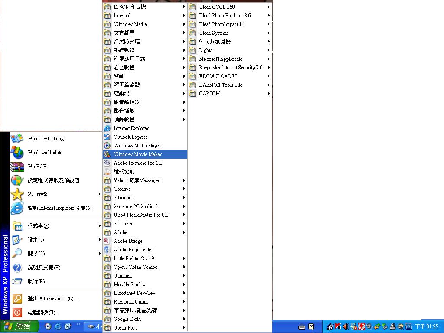This screenshot has height=333, width=444.
Task: Open Adobe Bridge shortcut
Action: coord(128,241)
